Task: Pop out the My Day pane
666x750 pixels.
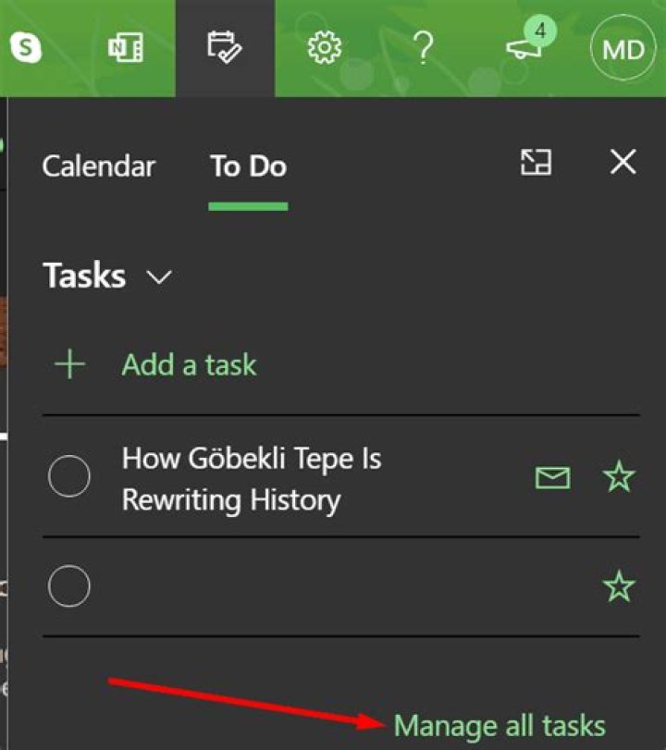Action: coord(536,162)
